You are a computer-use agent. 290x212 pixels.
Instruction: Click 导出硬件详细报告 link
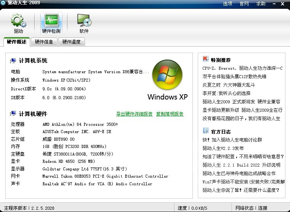tap(134, 114)
